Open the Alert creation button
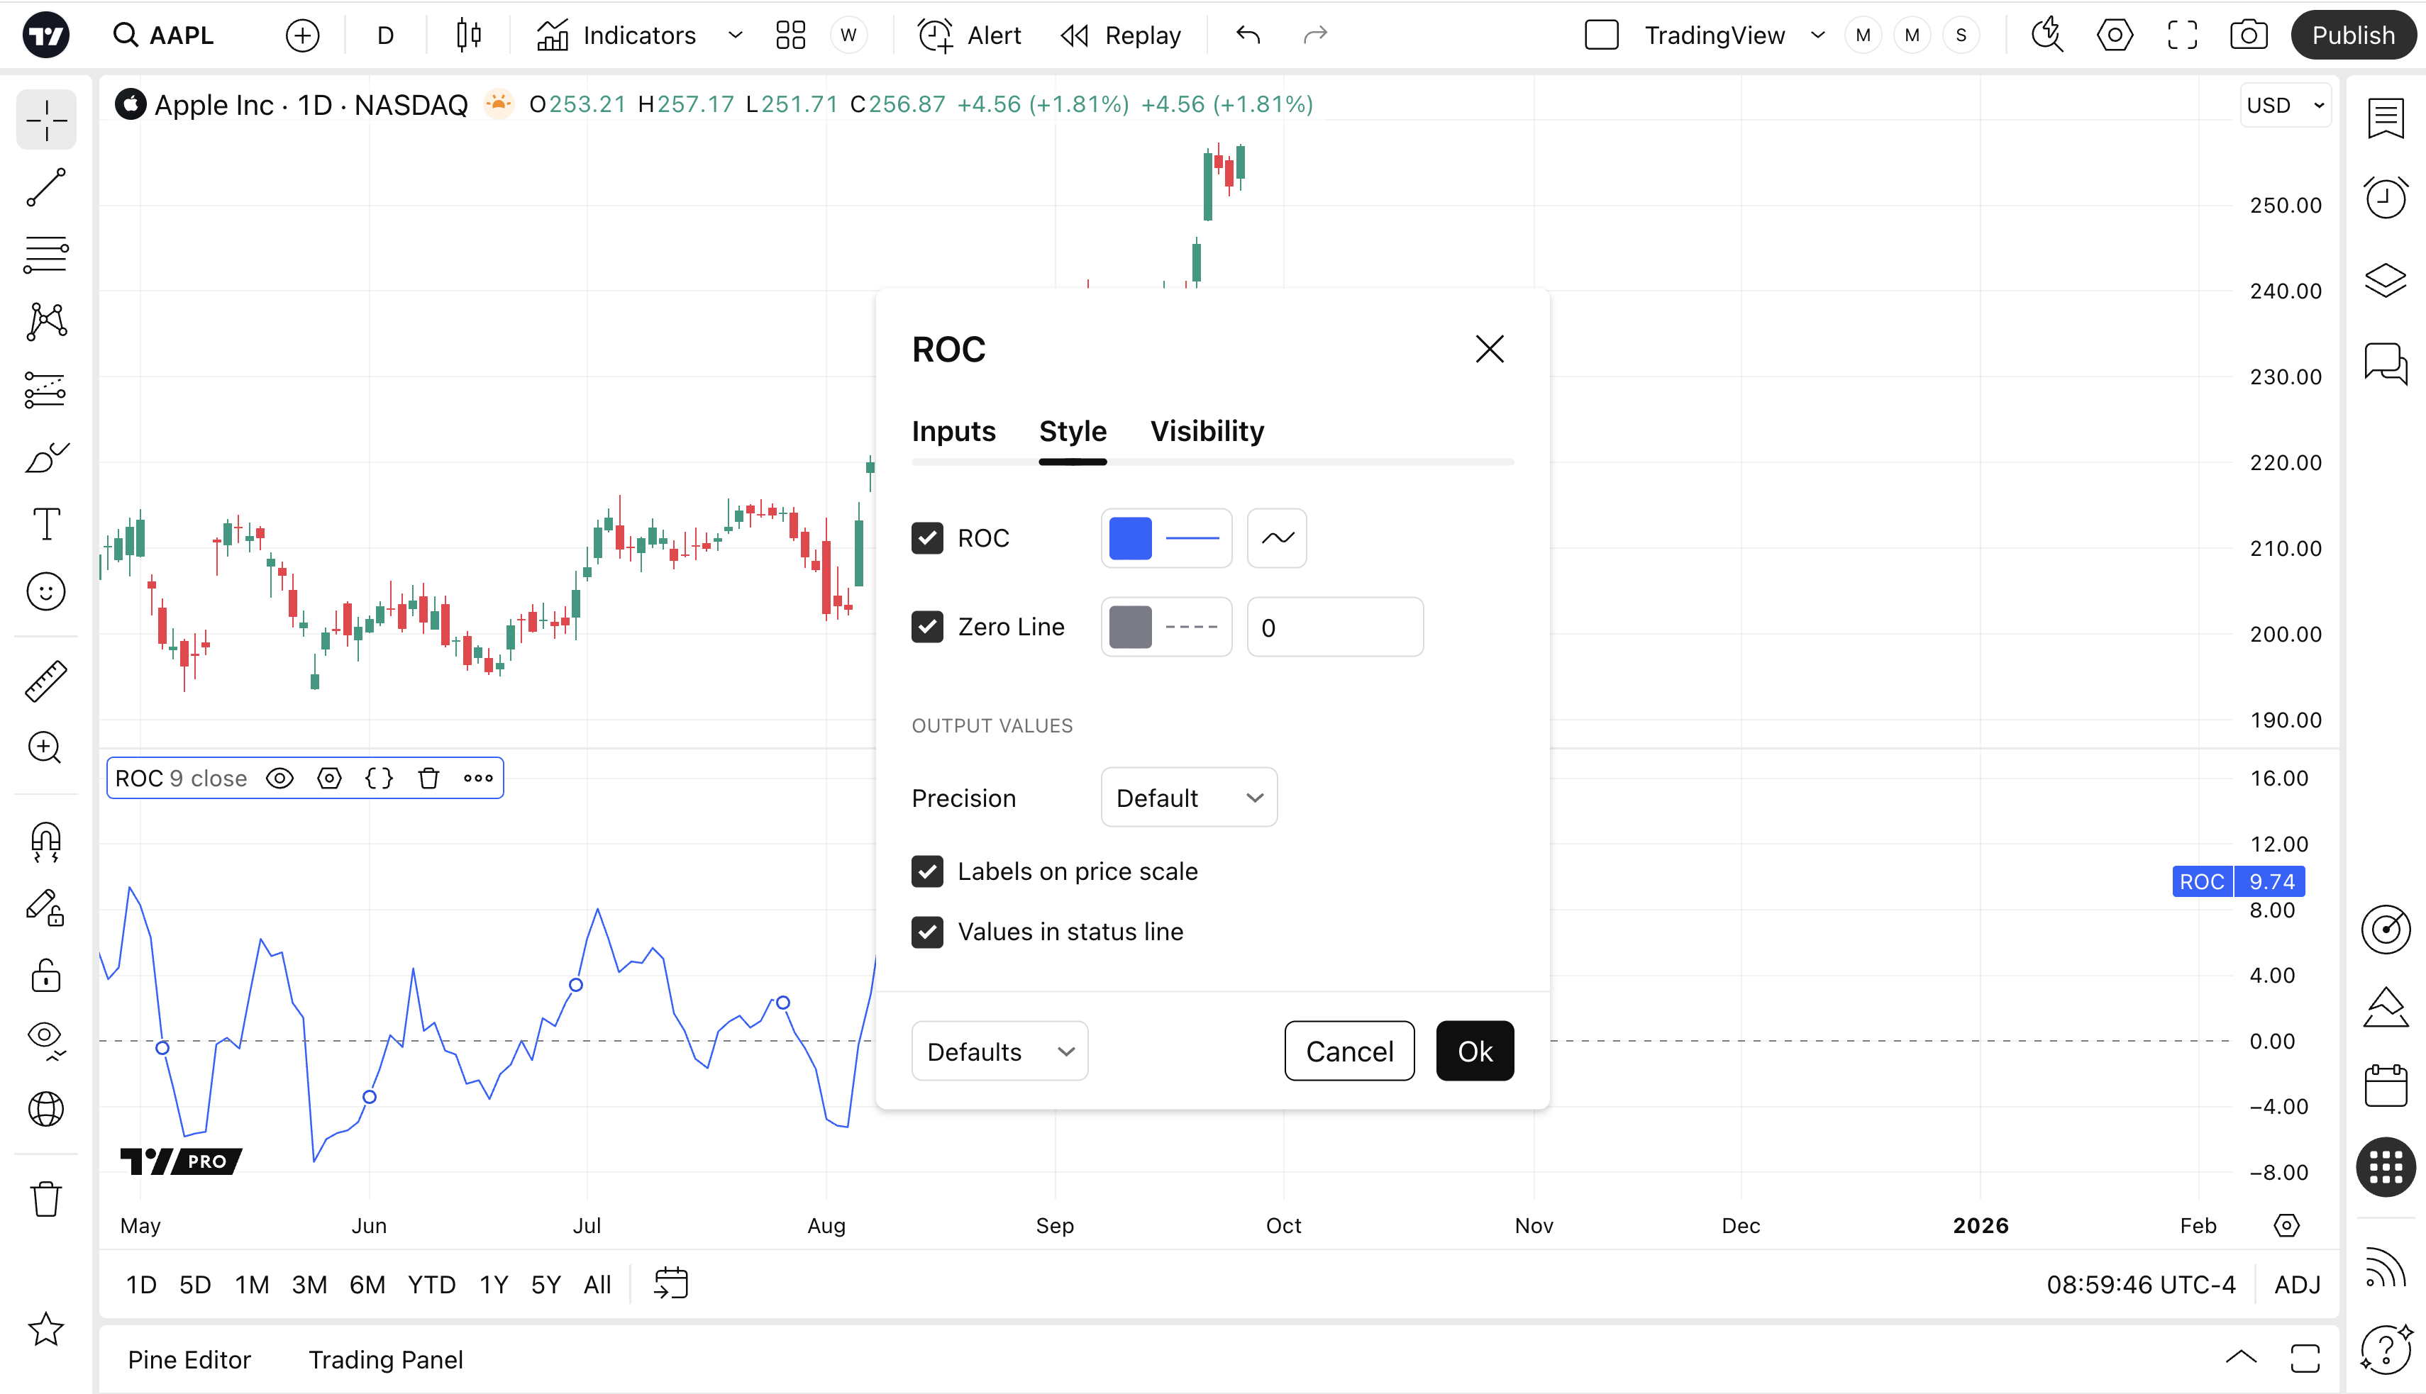Screen dimensions: 2426x1394 969,35
